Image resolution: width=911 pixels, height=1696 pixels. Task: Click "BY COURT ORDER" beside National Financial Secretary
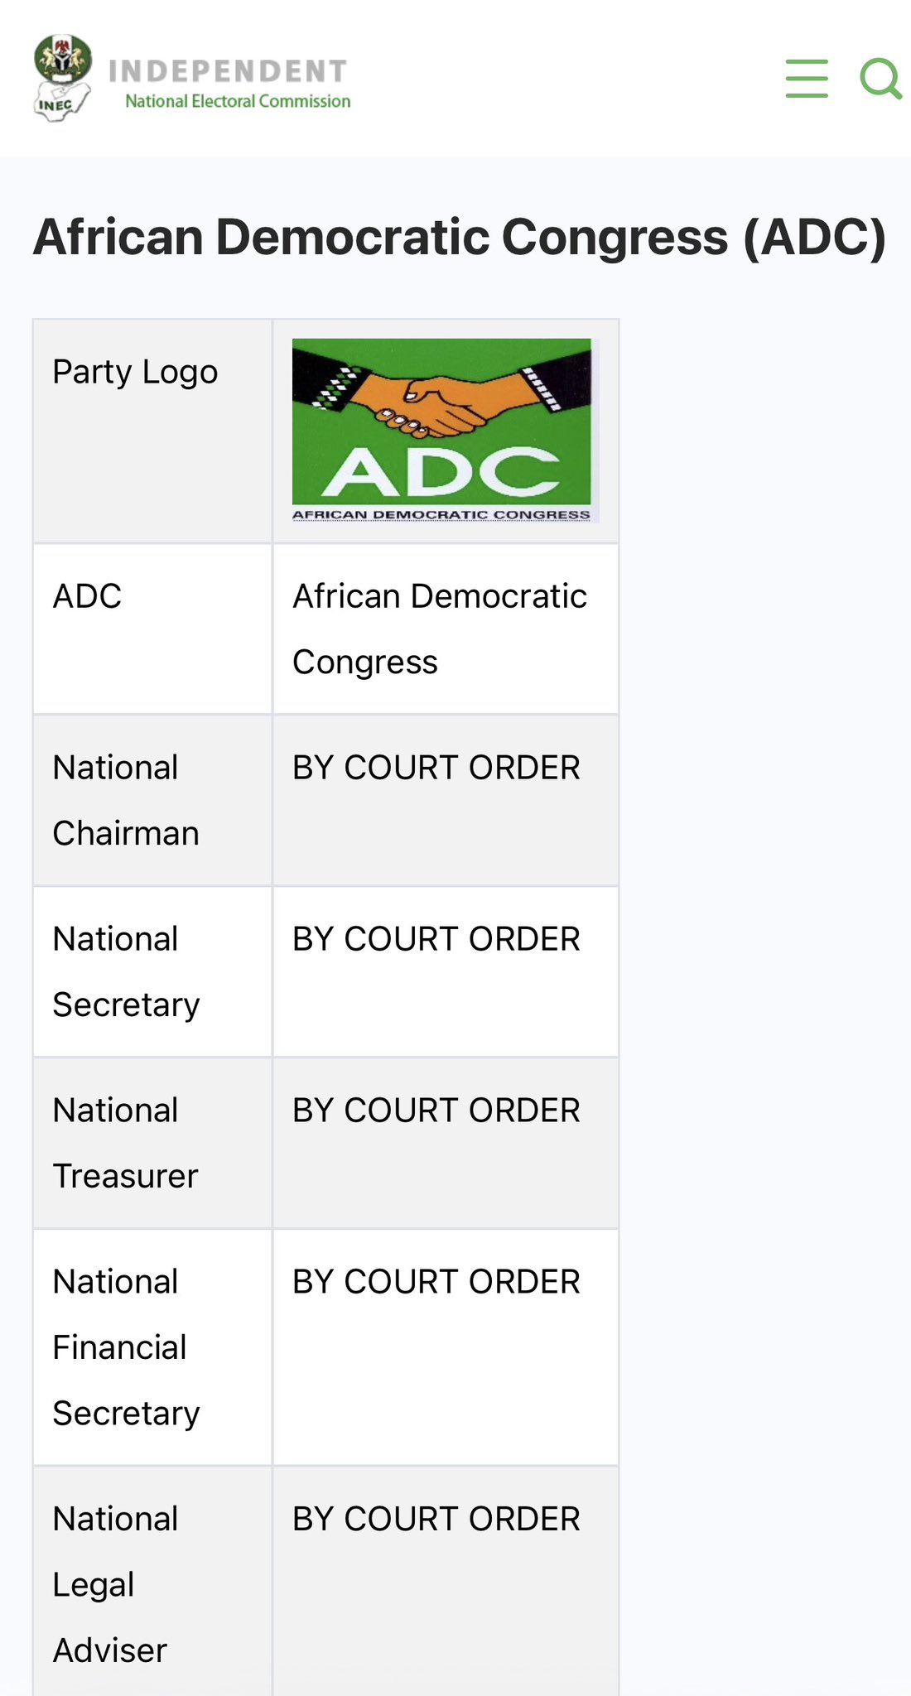[436, 1282]
